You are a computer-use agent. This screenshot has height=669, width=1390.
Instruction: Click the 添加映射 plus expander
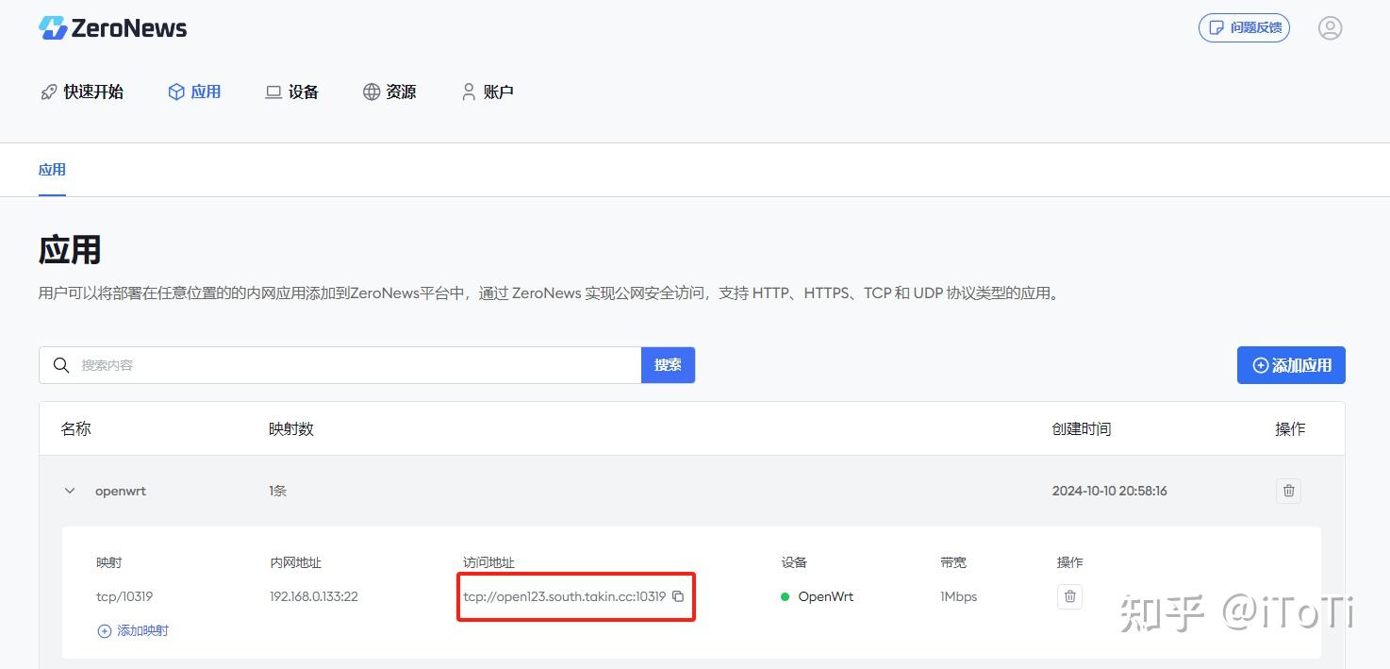point(105,630)
